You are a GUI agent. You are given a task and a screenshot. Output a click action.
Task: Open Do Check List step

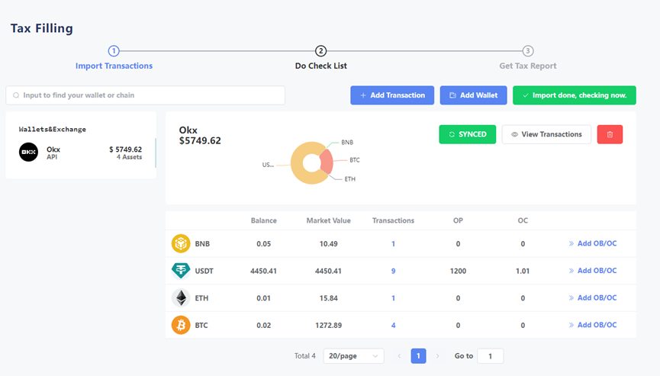tap(320, 66)
